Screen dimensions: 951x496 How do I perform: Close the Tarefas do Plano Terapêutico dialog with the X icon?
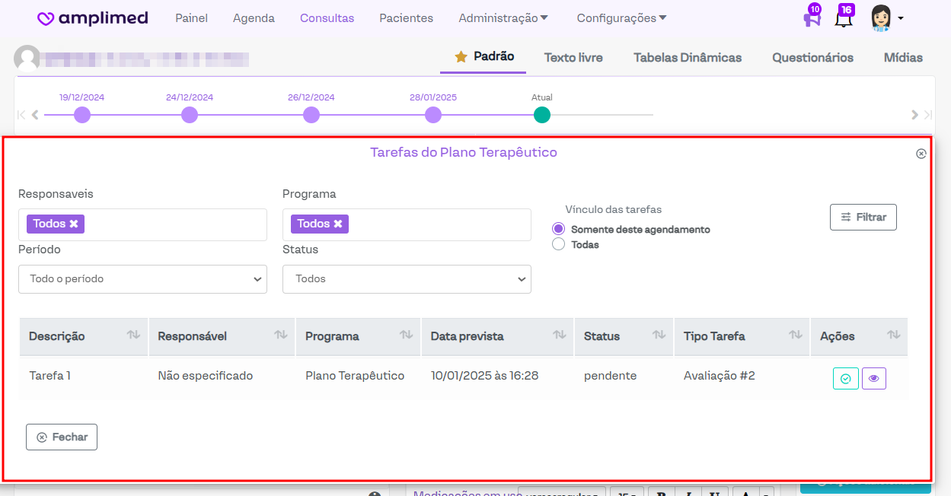click(x=921, y=154)
